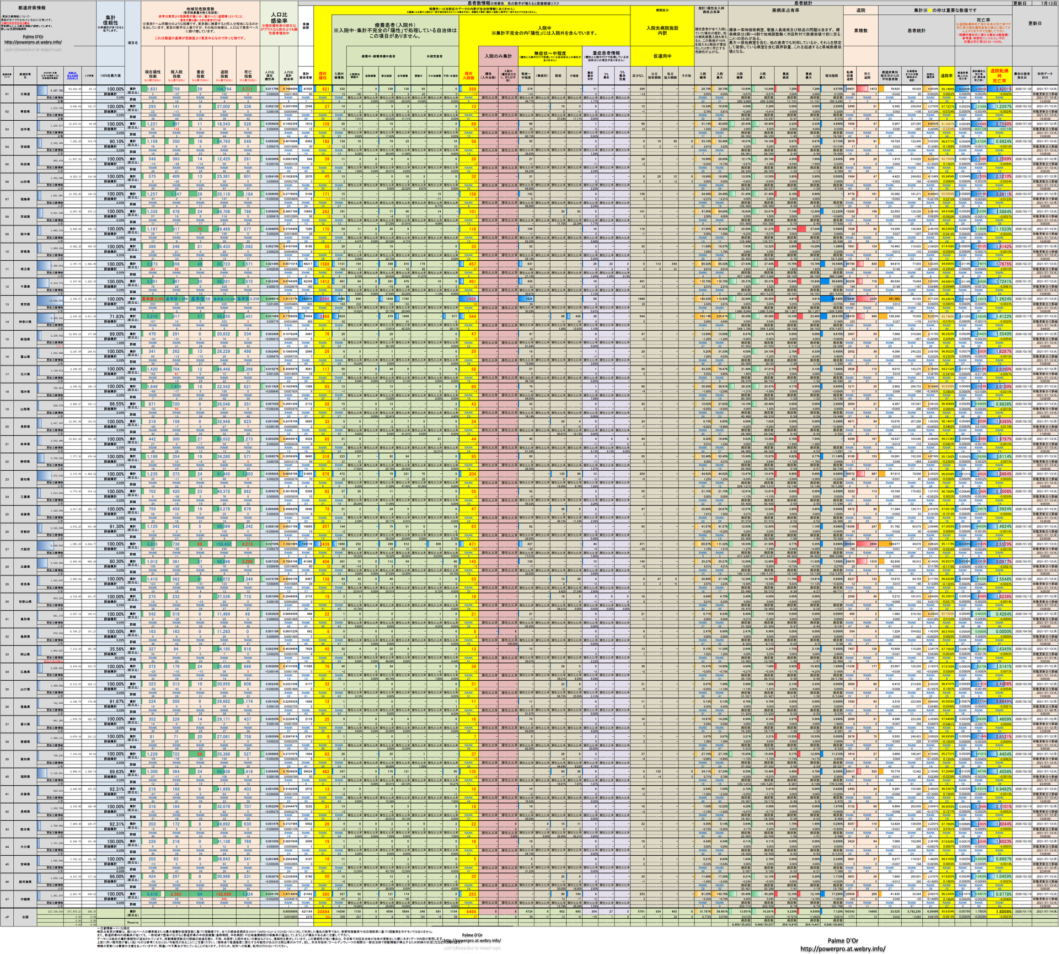Select row code 01 cell

pos(7,94)
